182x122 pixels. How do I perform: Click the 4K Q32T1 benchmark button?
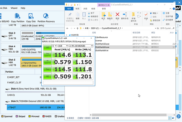coord(48,62)
